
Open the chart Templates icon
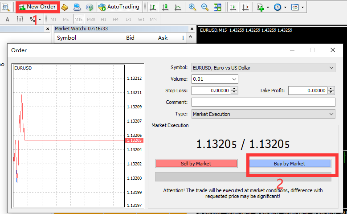click(295, 7)
